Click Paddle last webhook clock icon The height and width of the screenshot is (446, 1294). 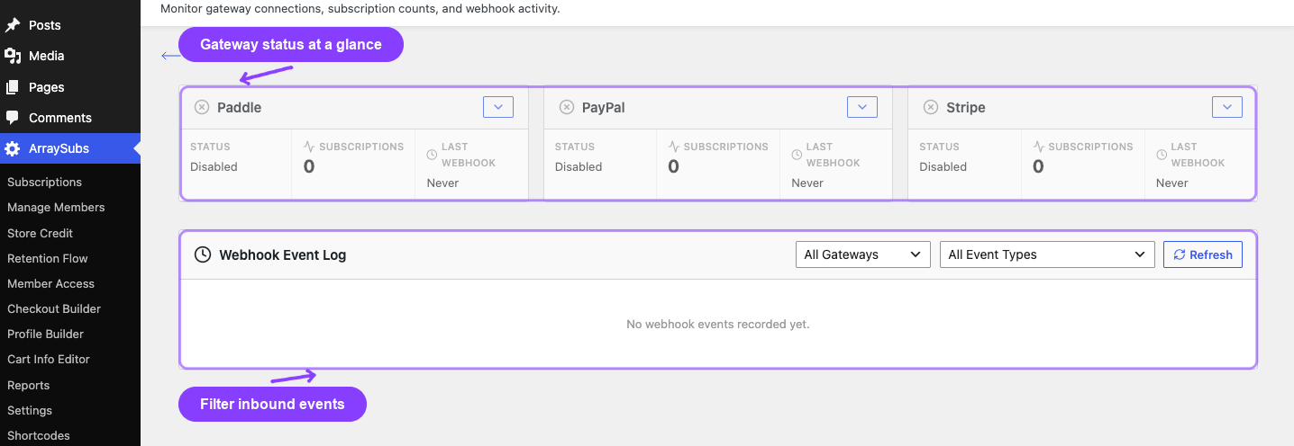point(432,155)
